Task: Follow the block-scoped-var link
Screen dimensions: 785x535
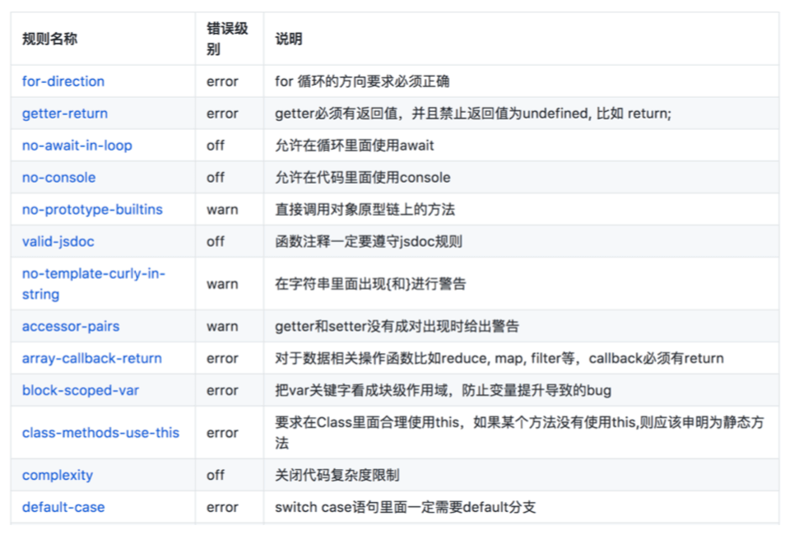Action: (x=81, y=391)
